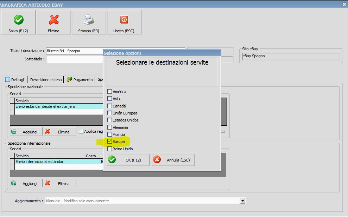This screenshot has width=348, height=217.
Task: Cancel with the Annulla (ESC) button
Action: [173, 160]
